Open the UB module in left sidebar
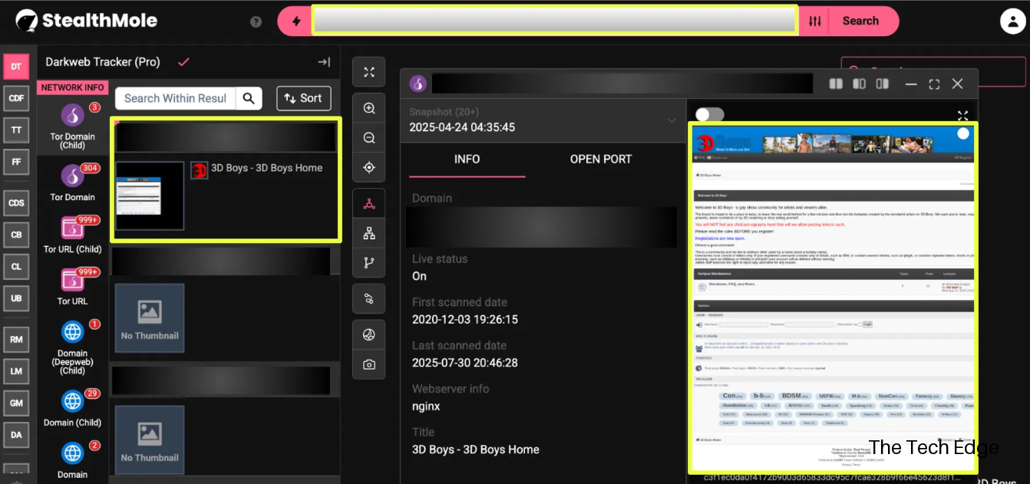The height and width of the screenshot is (484, 1030). click(16, 298)
